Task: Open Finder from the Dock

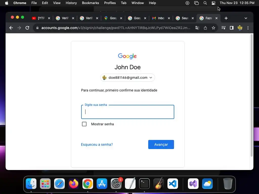Action: (x=31, y=184)
